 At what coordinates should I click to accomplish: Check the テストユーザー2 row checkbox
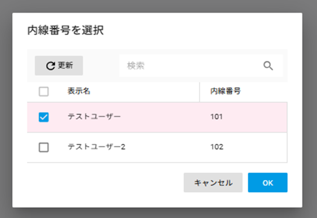coord(43,147)
